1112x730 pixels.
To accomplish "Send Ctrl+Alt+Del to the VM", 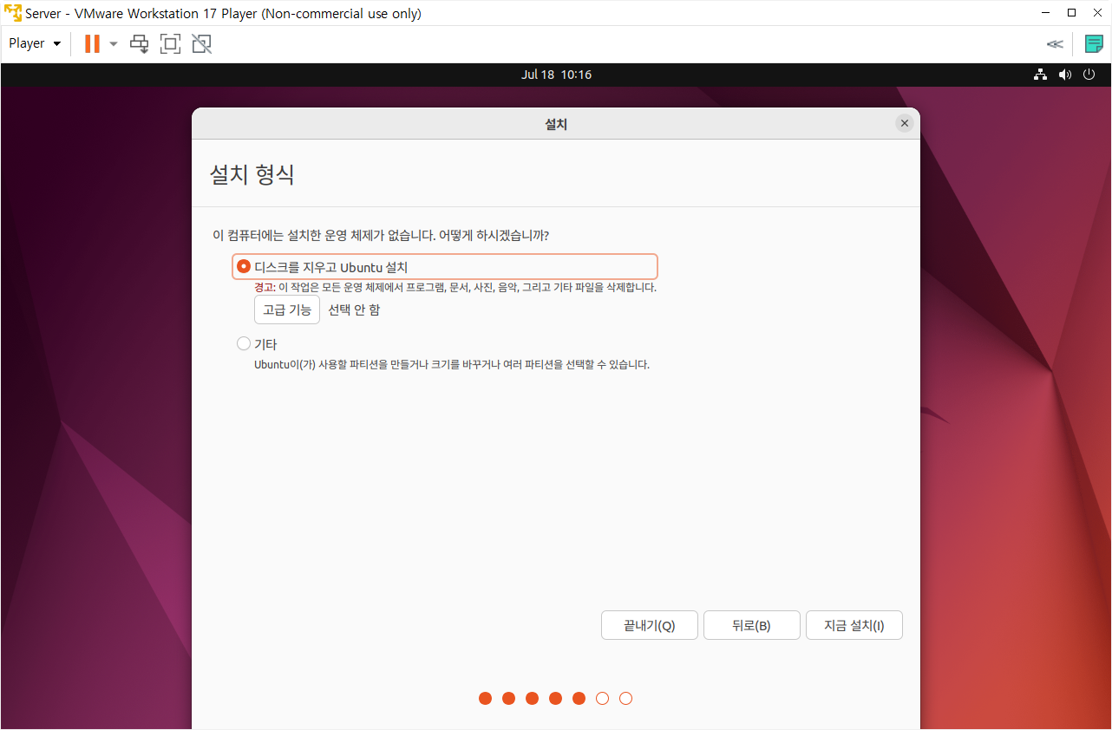I will click(x=140, y=43).
